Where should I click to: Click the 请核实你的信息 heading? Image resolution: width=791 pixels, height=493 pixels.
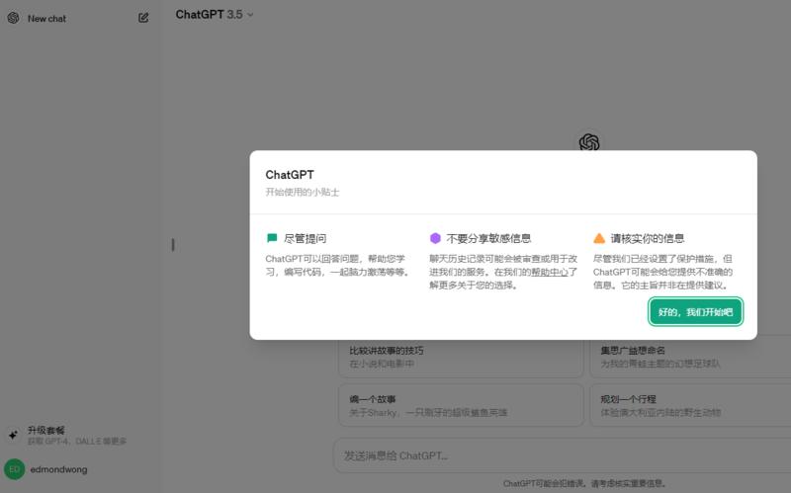[x=648, y=238]
